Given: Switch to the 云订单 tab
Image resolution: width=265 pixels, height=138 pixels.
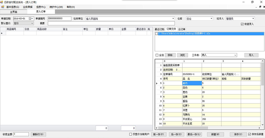Looking at the screenshot, I should pyautogui.click(x=182, y=29).
